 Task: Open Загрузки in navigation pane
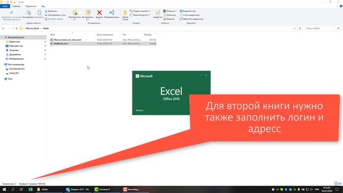pyautogui.click(x=12, y=50)
